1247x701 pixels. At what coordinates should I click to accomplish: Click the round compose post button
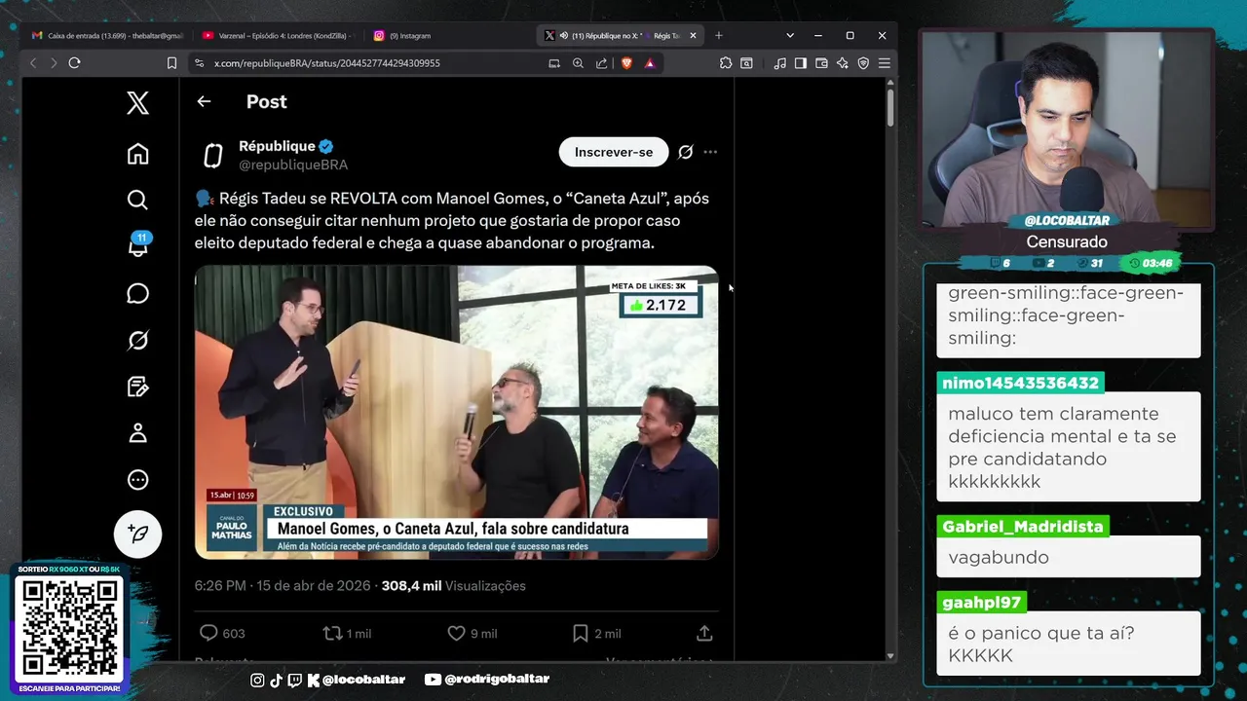coord(137,534)
